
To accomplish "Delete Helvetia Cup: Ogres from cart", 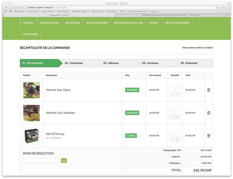I will (209, 90).
